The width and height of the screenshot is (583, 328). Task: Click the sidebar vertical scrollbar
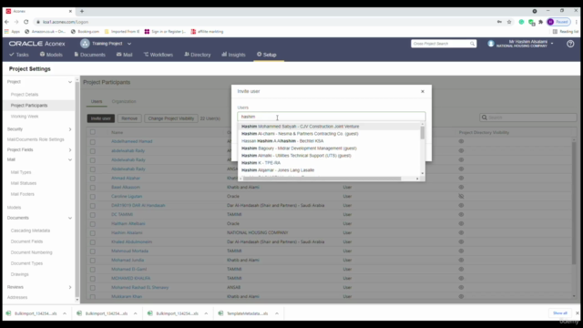[77, 190]
